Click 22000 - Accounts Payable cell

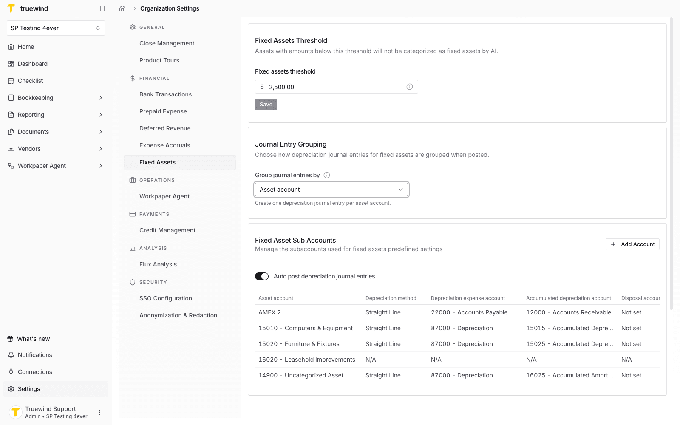pyautogui.click(x=469, y=312)
